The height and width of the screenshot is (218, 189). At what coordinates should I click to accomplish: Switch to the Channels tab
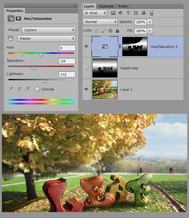click(x=106, y=6)
